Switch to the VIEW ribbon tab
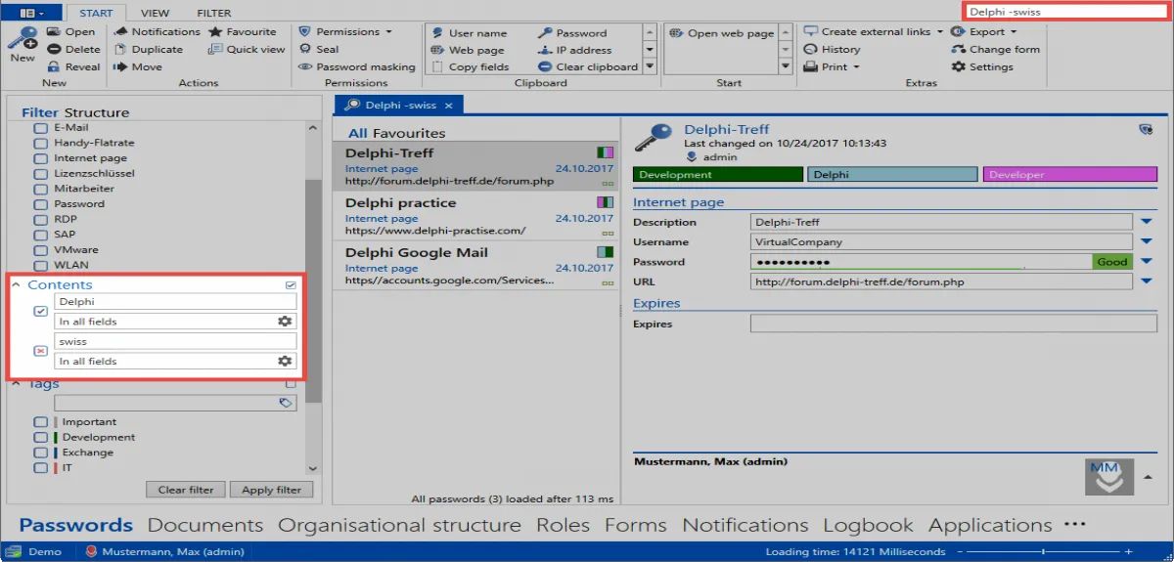Image resolution: width=1174 pixels, height=562 pixels. 155,14
